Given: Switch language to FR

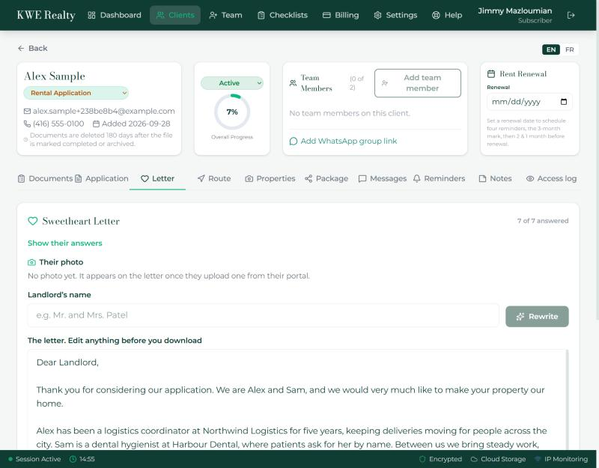Looking at the screenshot, I should tap(569, 49).
